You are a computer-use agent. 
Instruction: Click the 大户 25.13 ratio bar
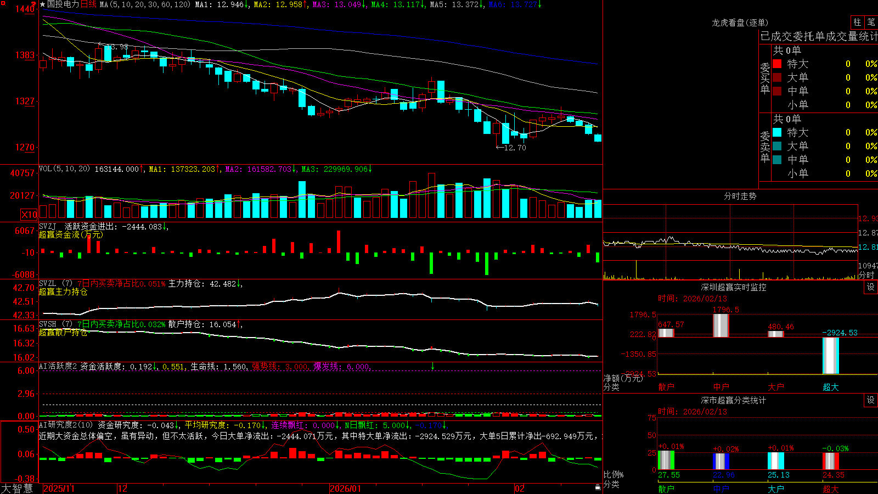[776, 461]
